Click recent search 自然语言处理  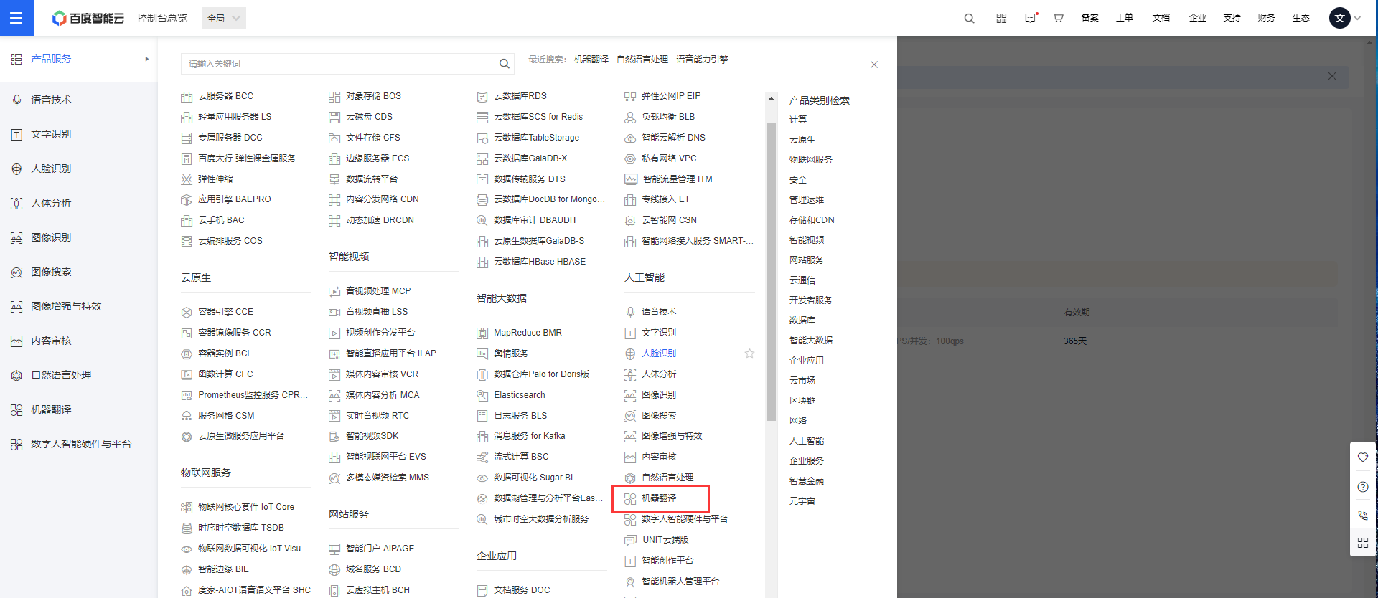point(642,60)
